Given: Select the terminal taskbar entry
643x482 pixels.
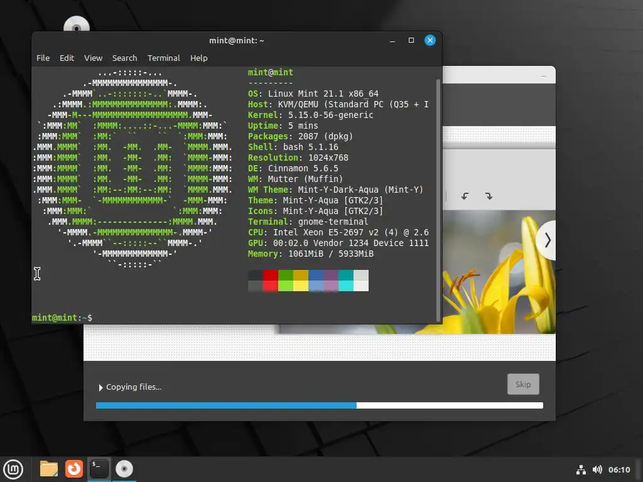Looking at the screenshot, I should [99, 469].
